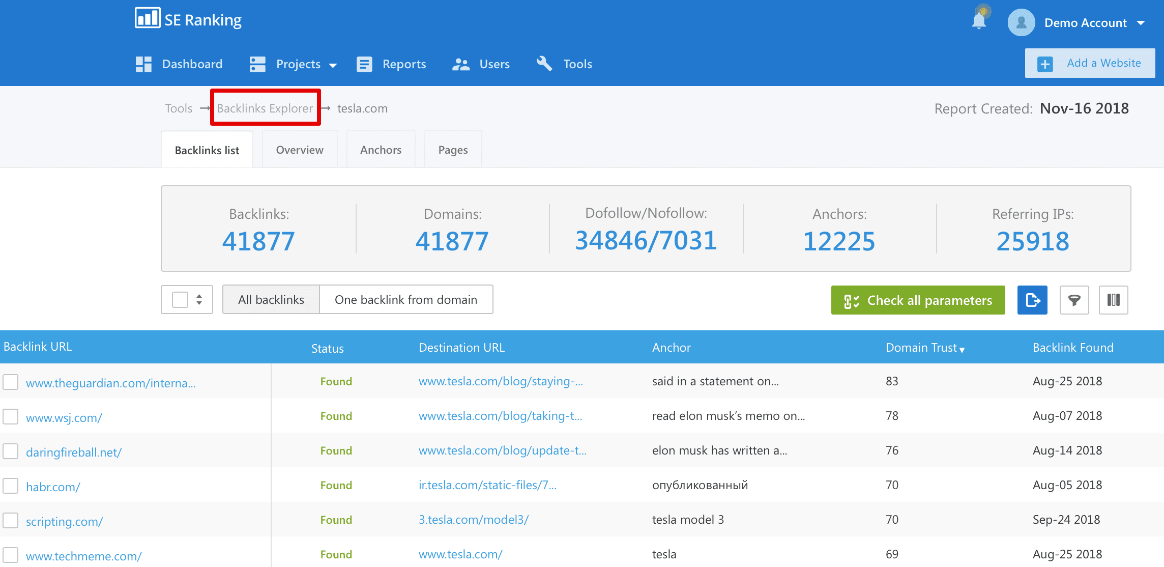
Task: Open the columns settings icon
Action: click(1114, 300)
